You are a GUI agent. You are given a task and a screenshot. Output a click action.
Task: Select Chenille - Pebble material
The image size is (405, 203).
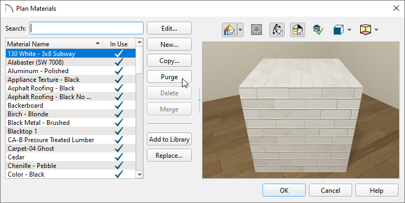(71, 166)
